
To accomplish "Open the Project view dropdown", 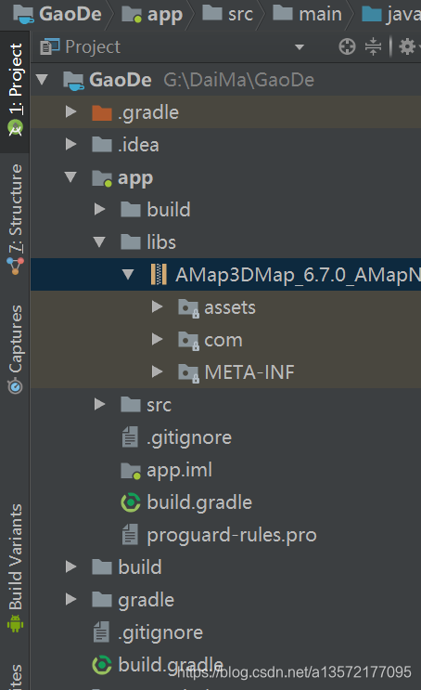I will (x=300, y=47).
